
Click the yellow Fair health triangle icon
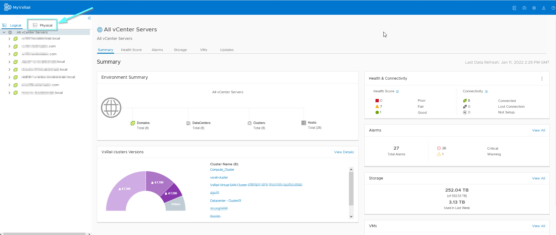point(377,106)
